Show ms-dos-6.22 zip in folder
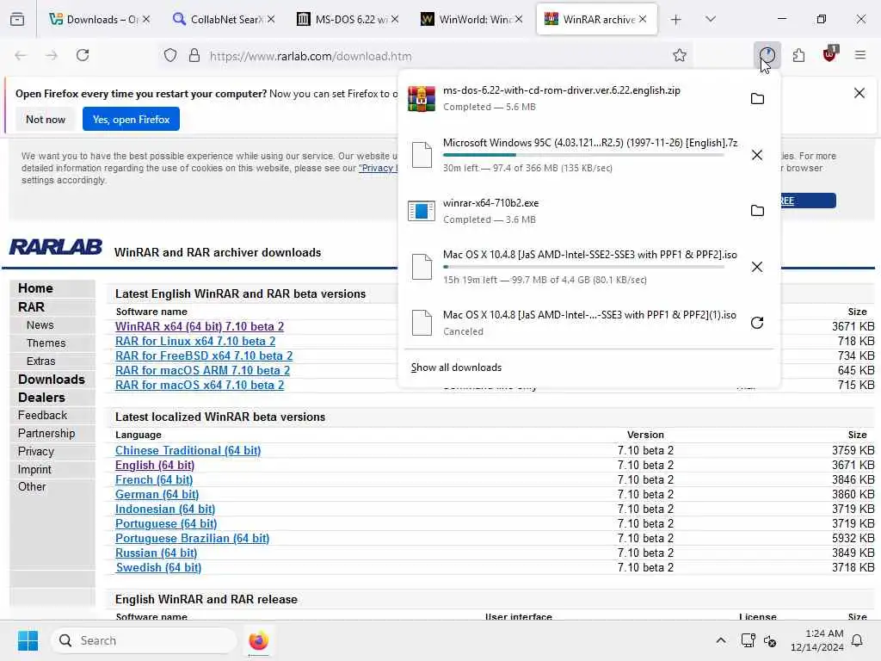881x661 pixels. tap(757, 99)
